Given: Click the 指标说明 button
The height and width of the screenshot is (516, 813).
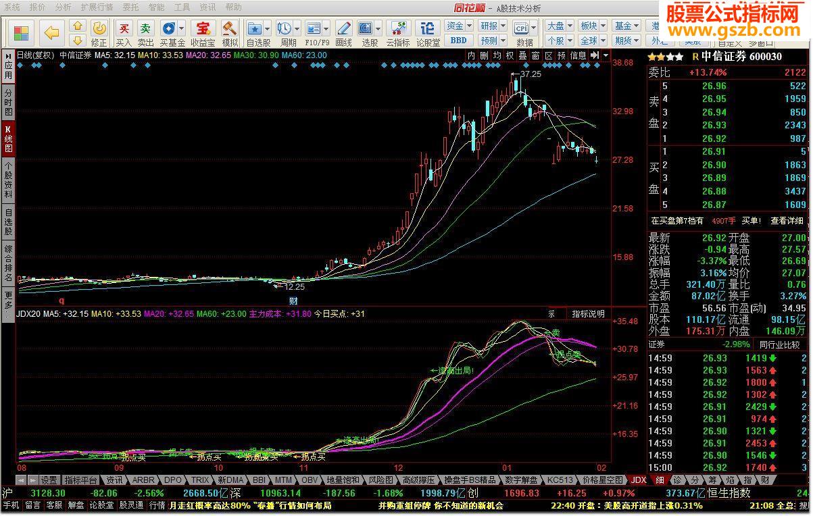Looking at the screenshot, I should tap(589, 314).
